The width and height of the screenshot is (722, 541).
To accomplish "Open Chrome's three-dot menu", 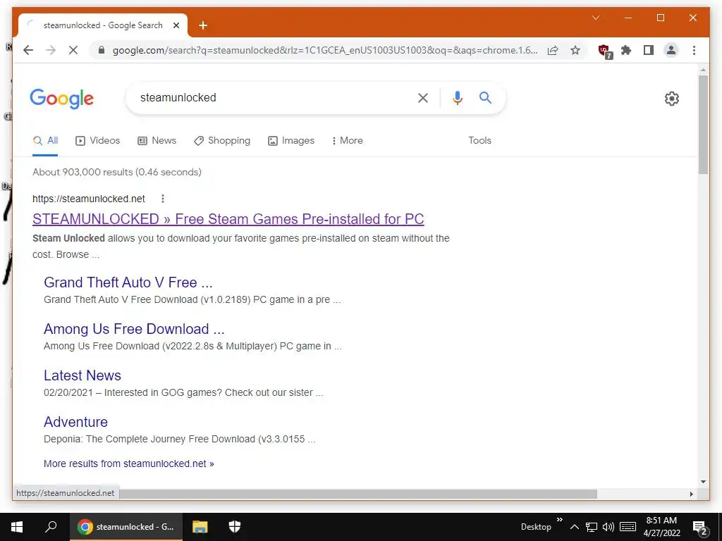I will [694, 50].
